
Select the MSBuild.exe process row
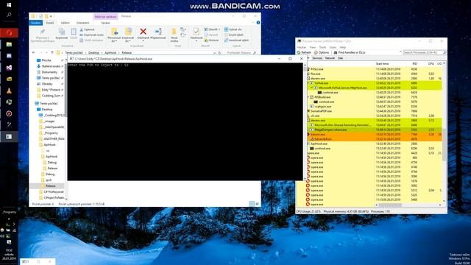pos(375,97)
